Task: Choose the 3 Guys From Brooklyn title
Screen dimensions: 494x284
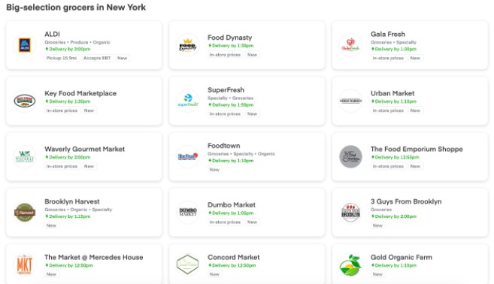Action: pos(406,201)
